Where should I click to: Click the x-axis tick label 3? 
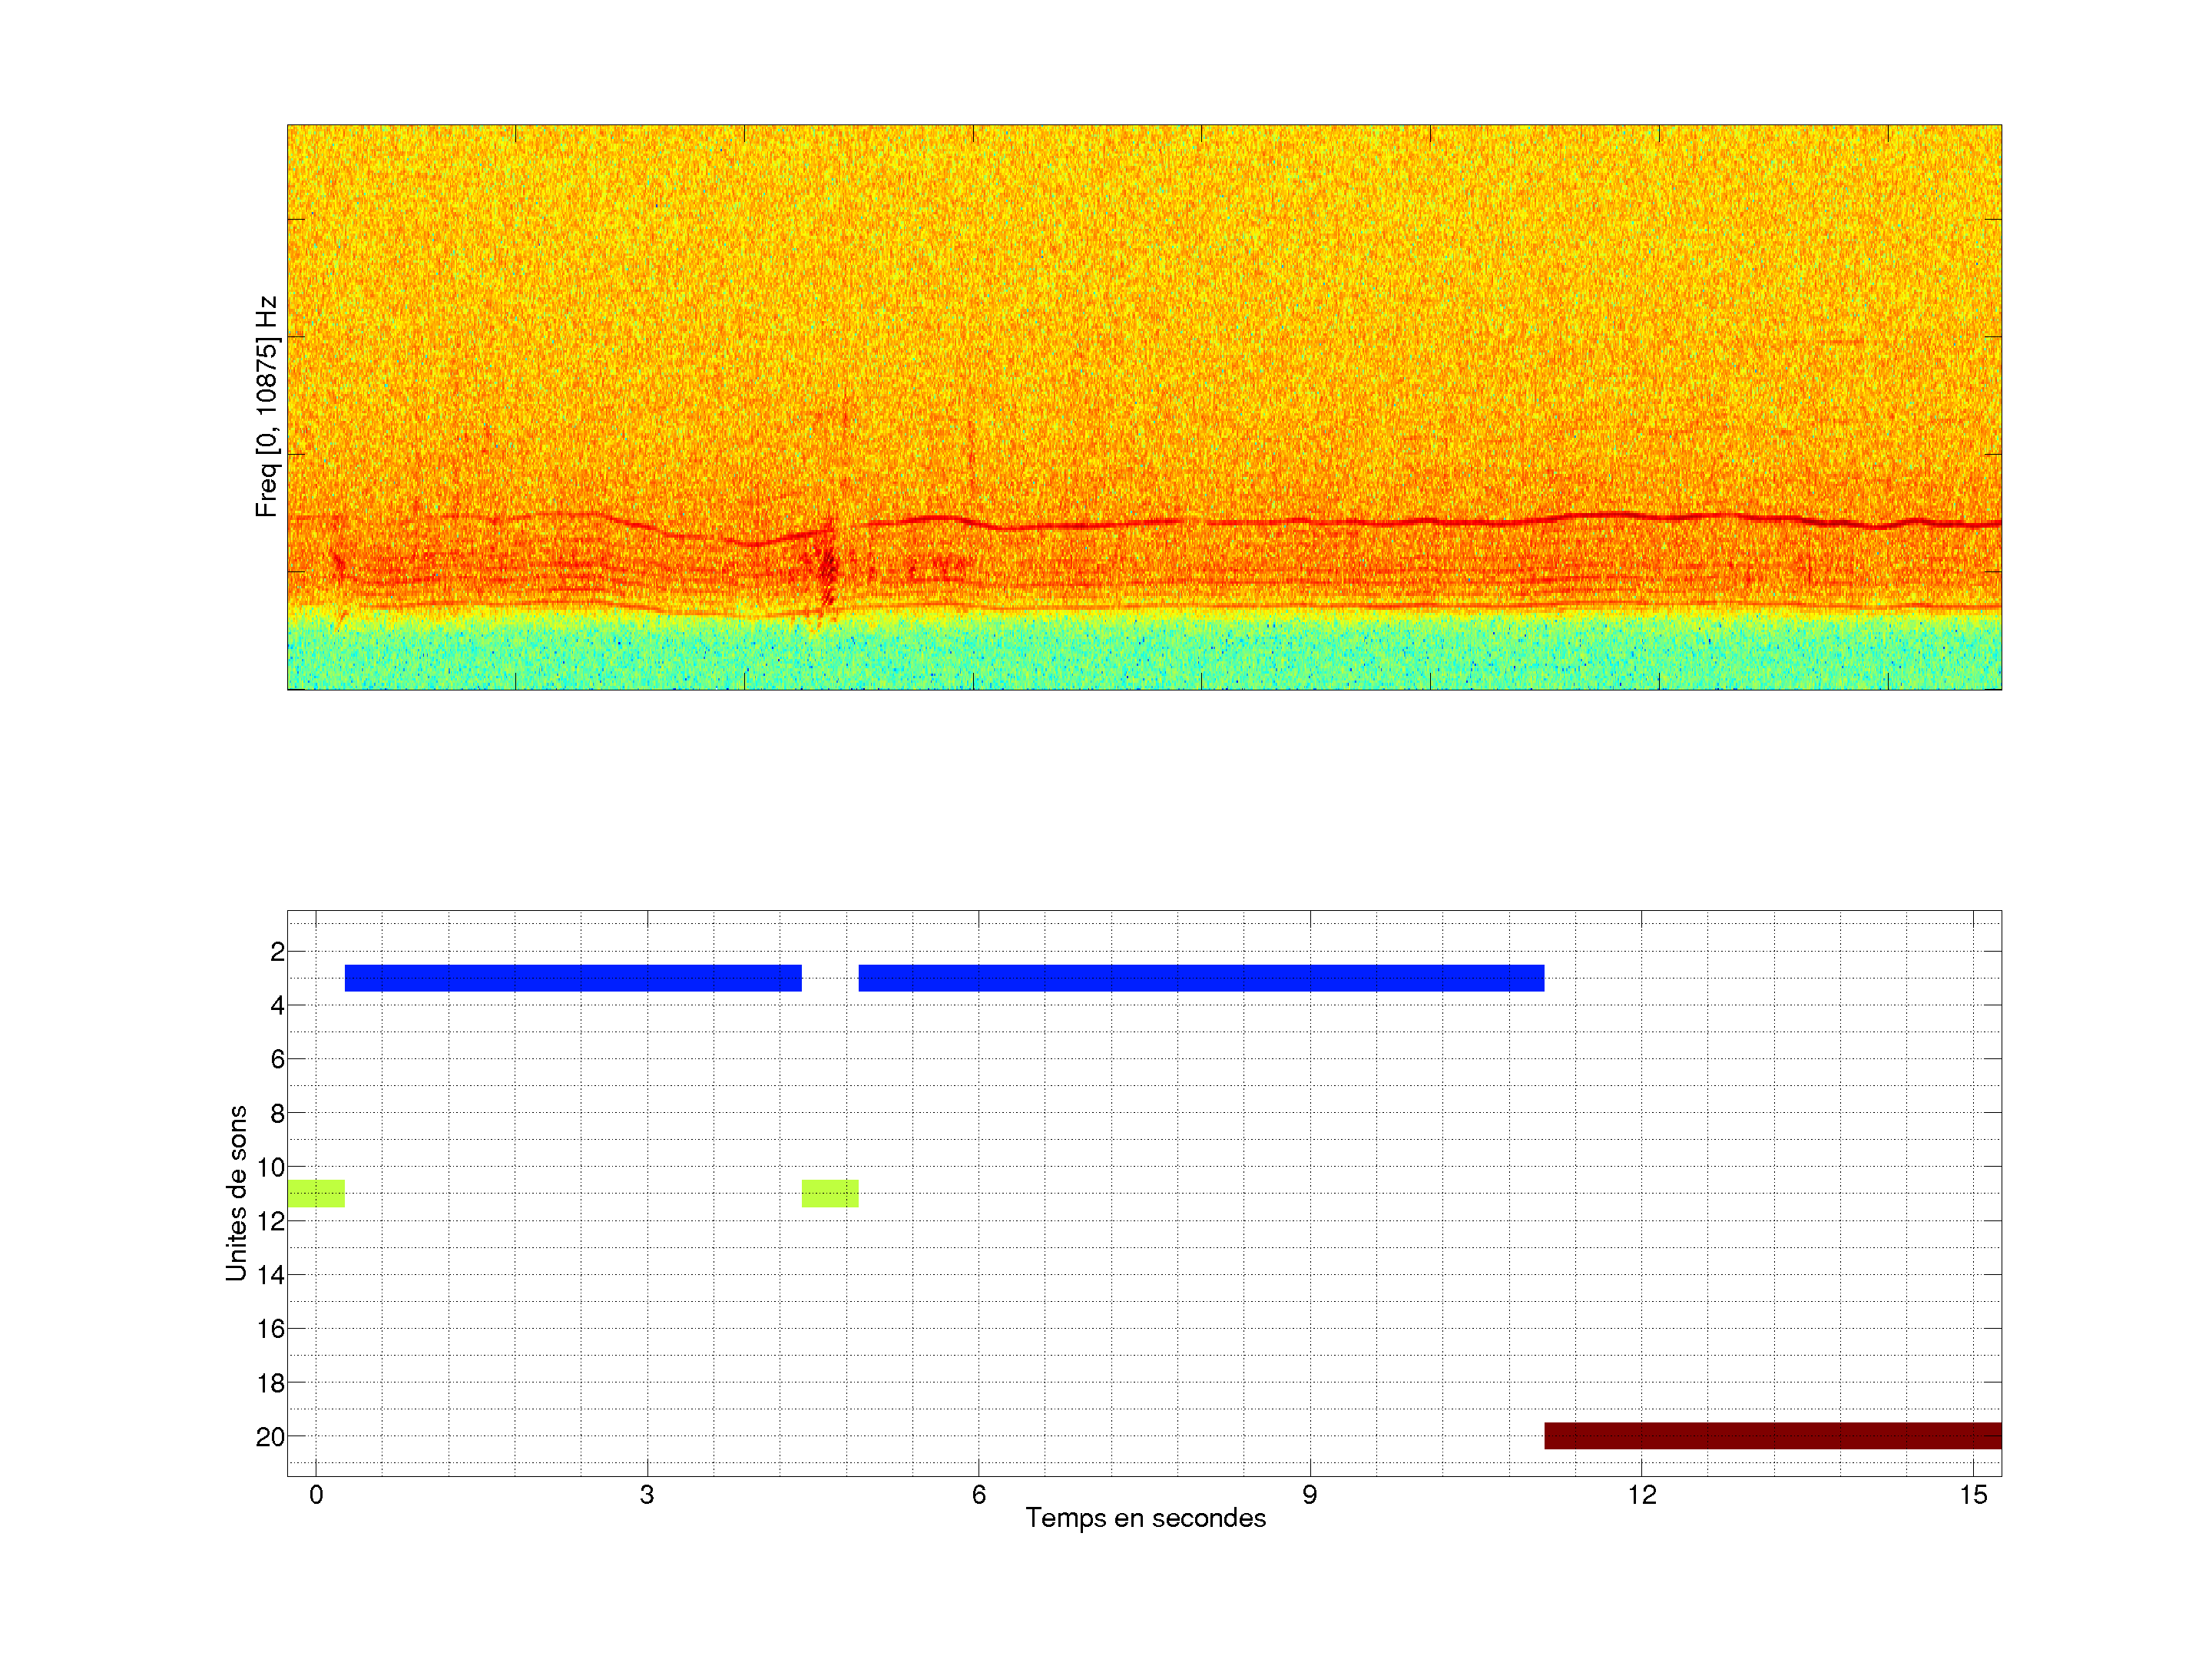[647, 1495]
